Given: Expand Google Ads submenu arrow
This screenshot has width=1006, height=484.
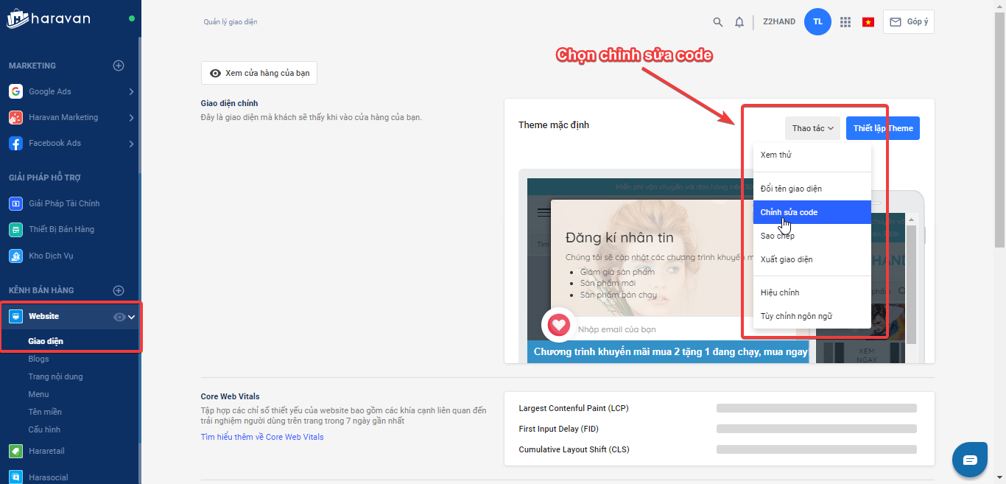Looking at the screenshot, I should pyautogui.click(x=131, y=91).
